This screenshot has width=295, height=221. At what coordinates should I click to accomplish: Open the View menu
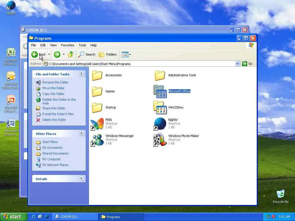click(x=53, y=45)
